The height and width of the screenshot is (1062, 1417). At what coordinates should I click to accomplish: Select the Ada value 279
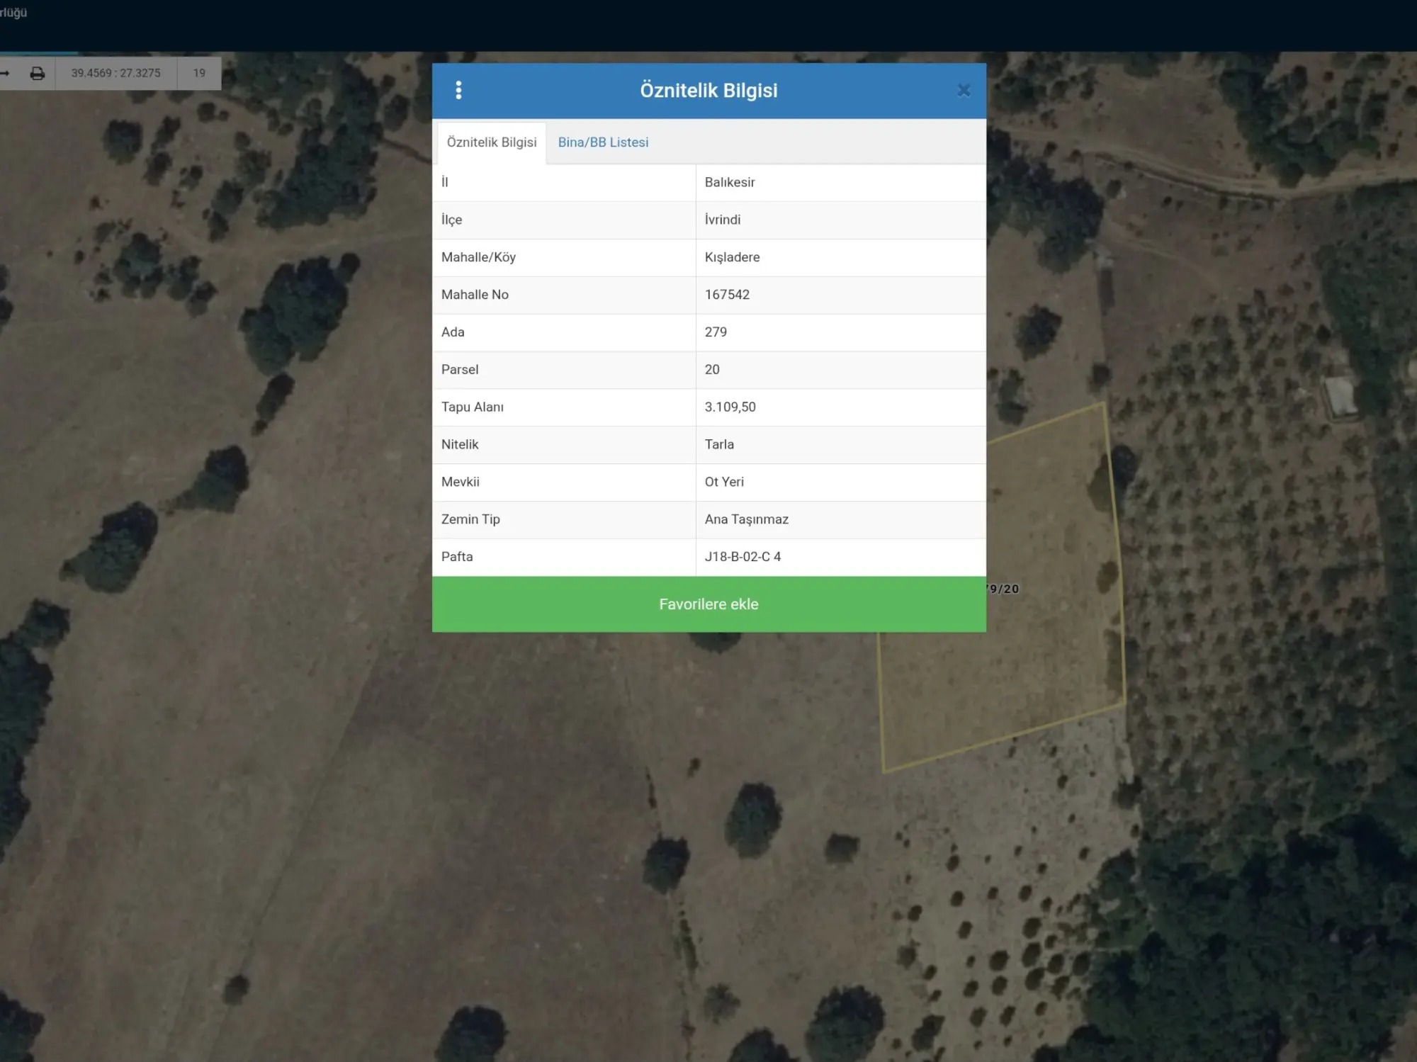tap(716, 332)
